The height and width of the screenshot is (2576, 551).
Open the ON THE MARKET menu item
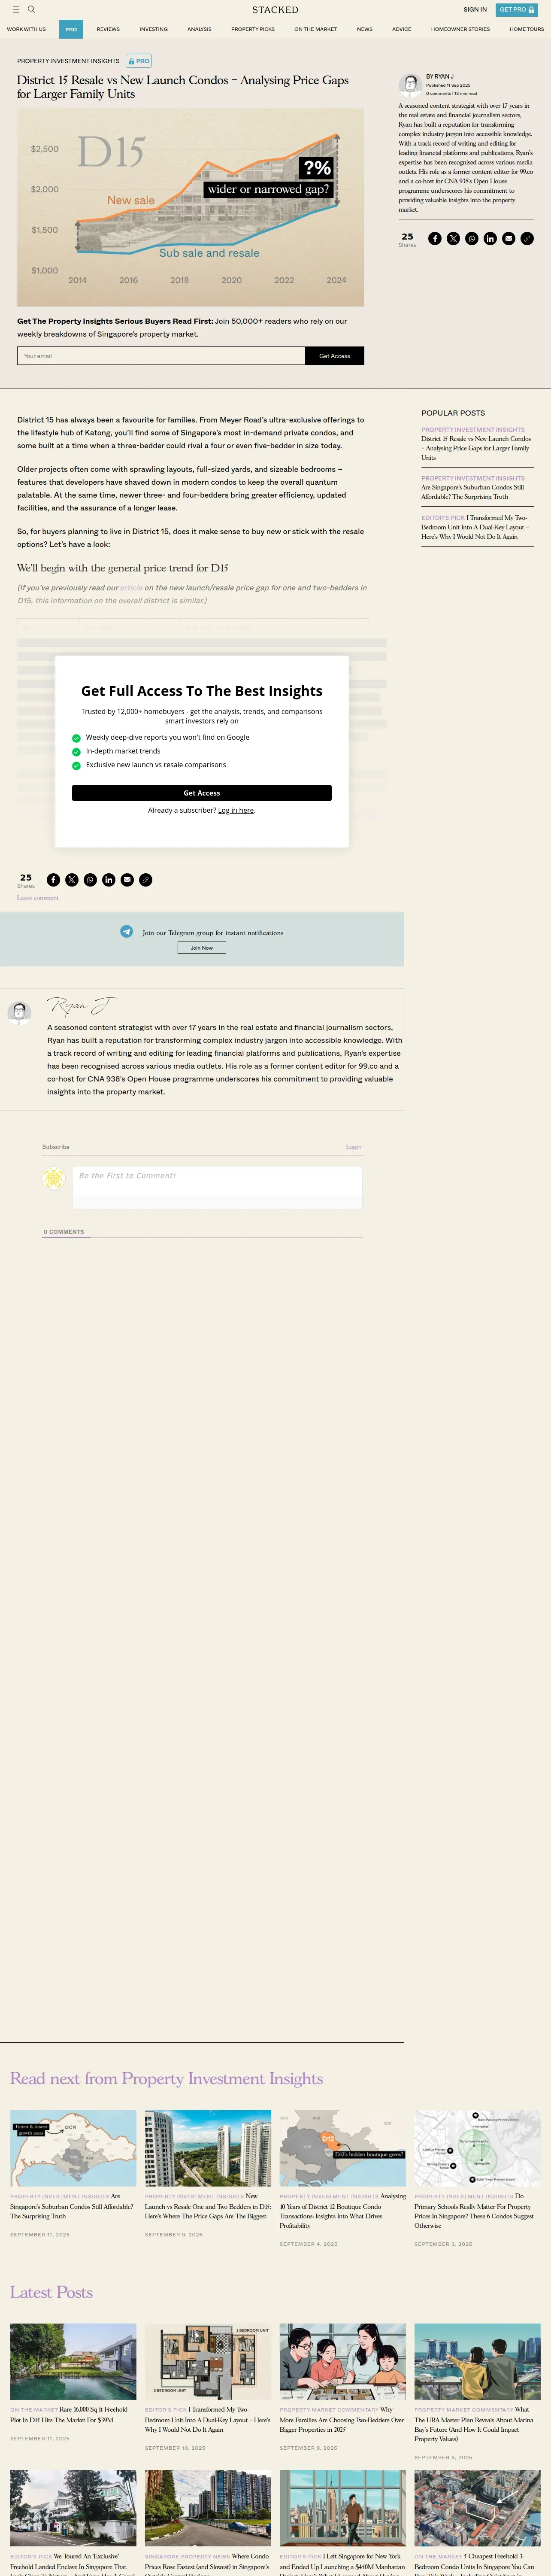click(x=315, y=29)
